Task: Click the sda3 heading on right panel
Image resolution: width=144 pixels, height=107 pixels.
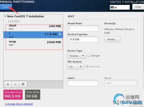Action: click(71, 16)
